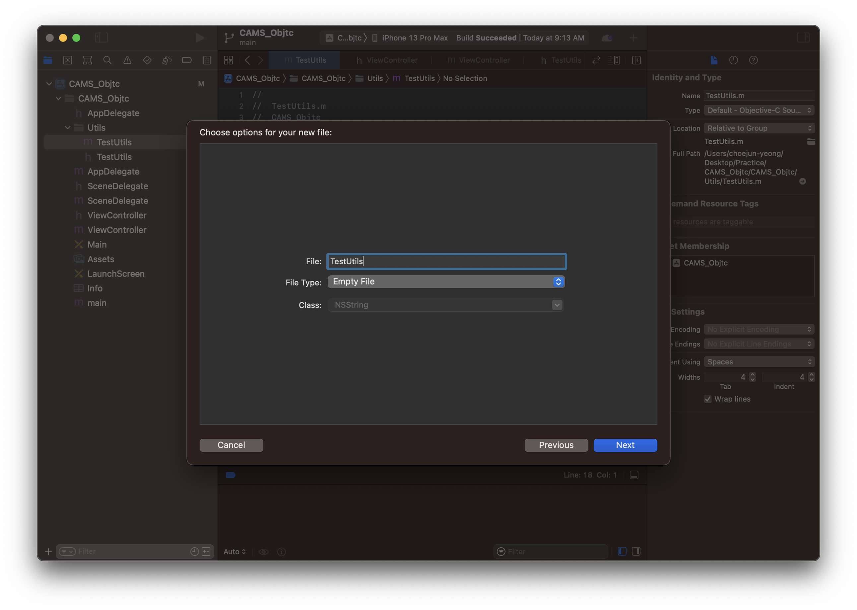Open the Source Control navigator icon
This screenshot has width=857, height=610.
[68, 60]
